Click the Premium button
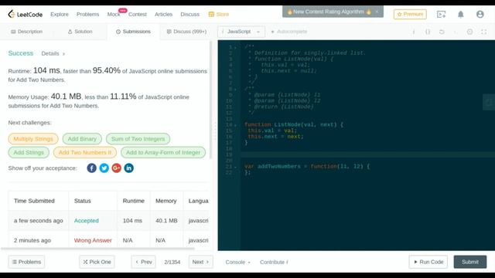 pyautogui.click(x=410, y=14)
